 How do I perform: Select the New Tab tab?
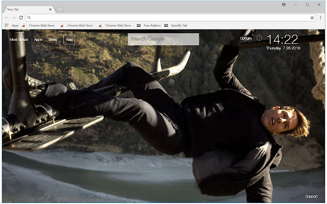[x=29, y=9]
